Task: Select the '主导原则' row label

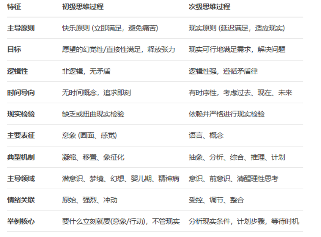Action: (21, 28)
